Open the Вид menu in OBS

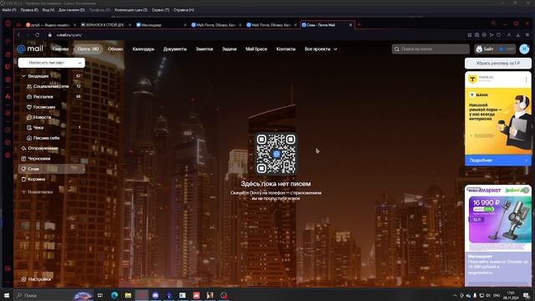(x=48, y=10)
